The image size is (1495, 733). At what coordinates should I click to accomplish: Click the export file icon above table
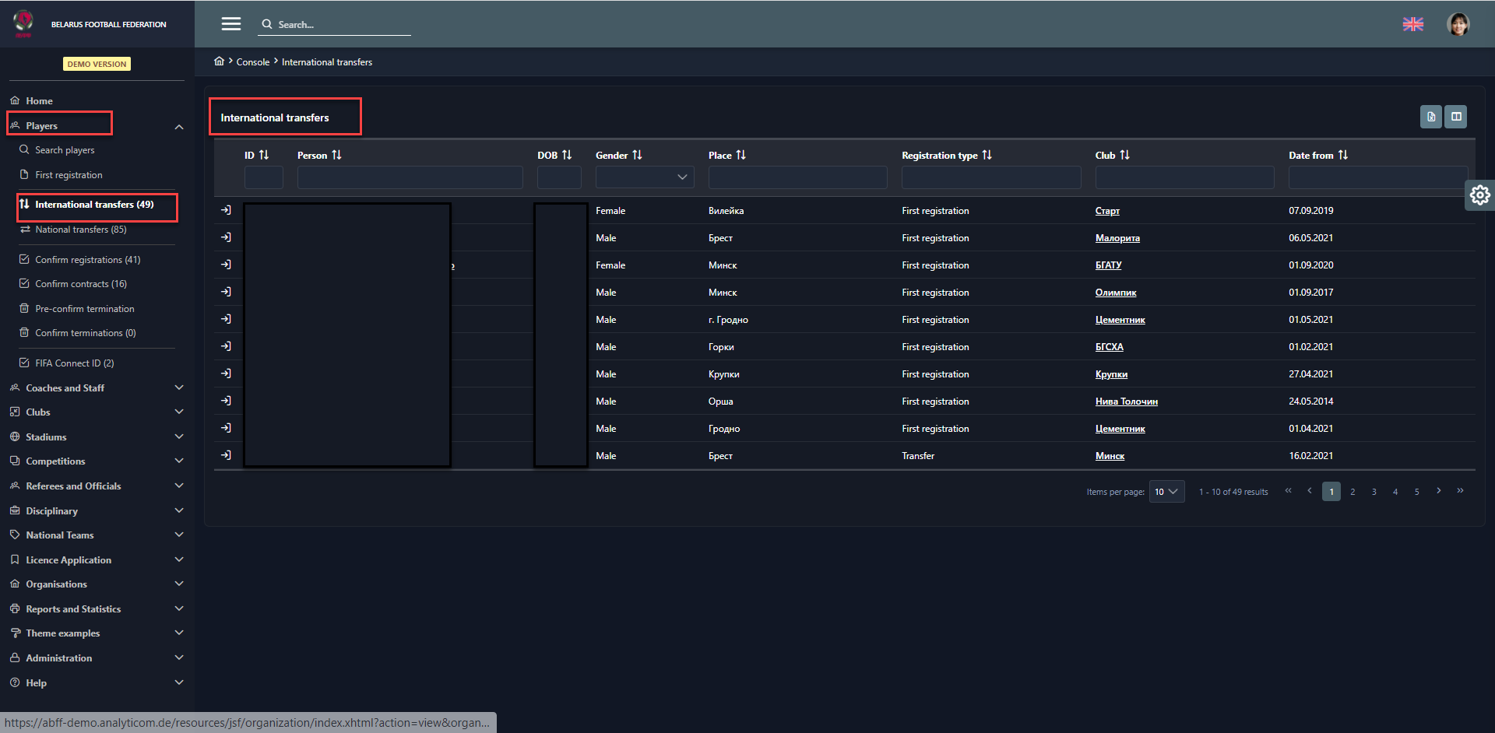[1430, 117]
